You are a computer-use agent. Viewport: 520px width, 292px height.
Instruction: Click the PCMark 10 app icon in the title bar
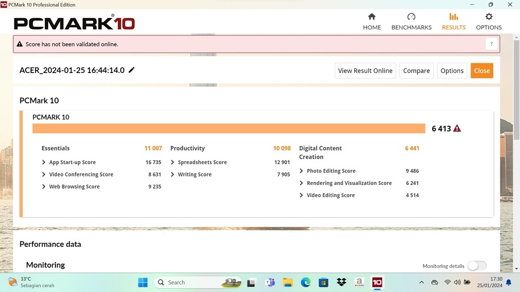[x=4, y=5]
